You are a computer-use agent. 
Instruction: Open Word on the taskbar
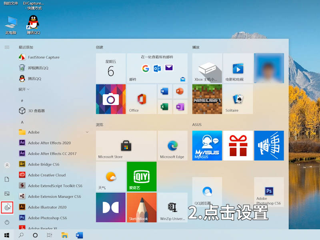coord(79,235)
